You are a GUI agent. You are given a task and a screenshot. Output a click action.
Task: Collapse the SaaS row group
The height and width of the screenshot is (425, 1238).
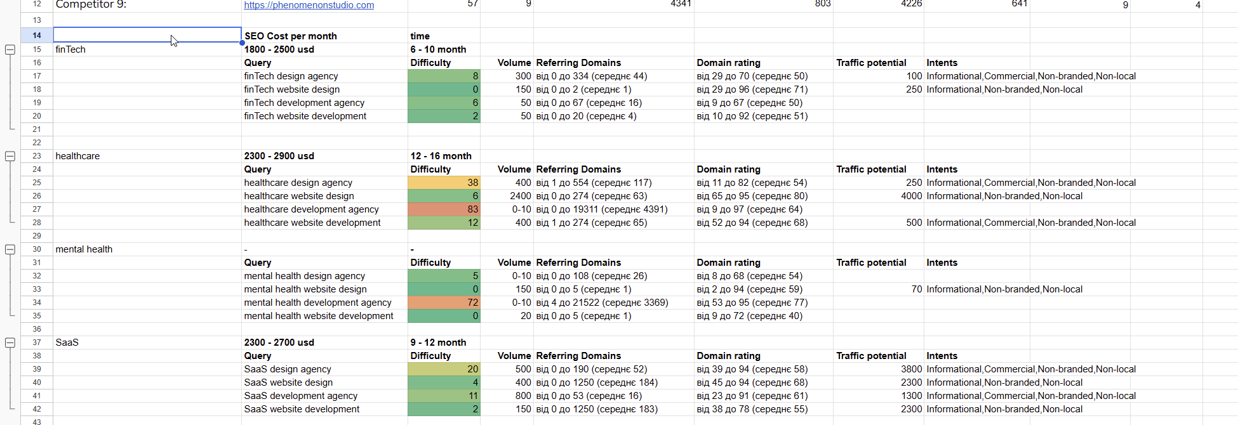click(10, 343)
